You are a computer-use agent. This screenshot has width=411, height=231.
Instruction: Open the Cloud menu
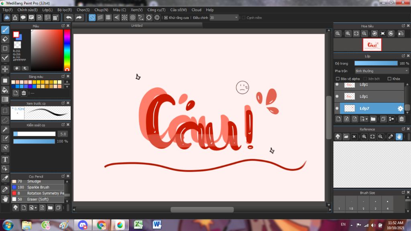point(196,10)
